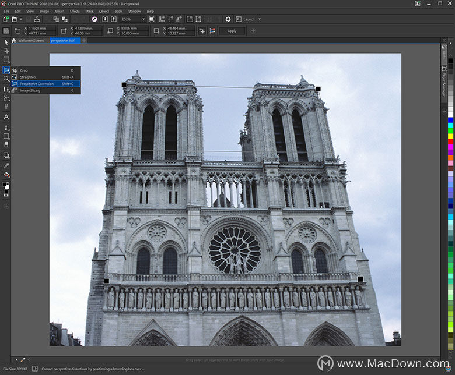This screenshot has height=375, width=455.
Task: Select the Clone tool in toolbox
Action: 6,89
